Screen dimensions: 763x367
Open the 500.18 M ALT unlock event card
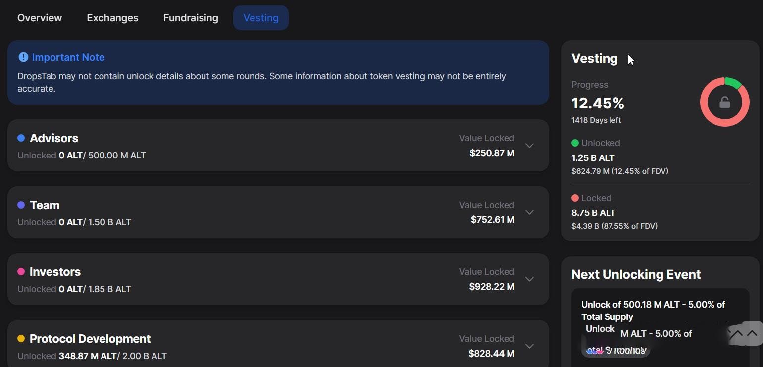pyautogui.click(x=653, y=311)
